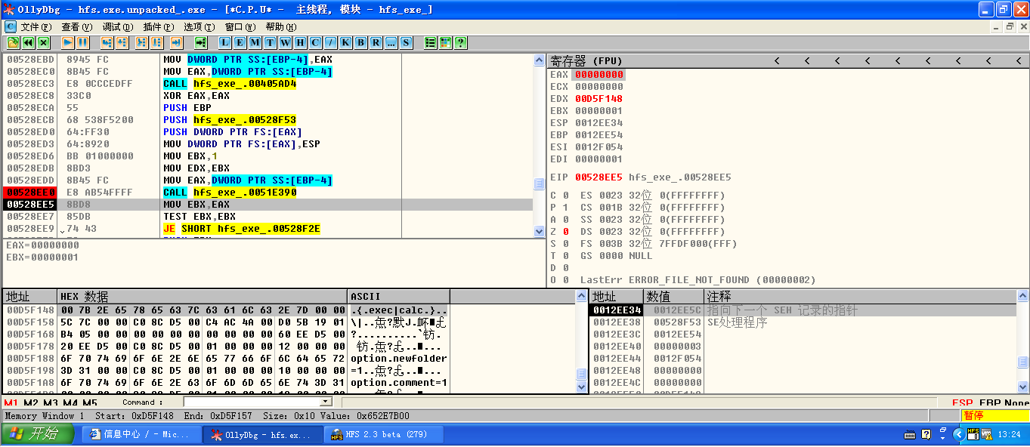Image resolution: width=1030 pixels, height=447 pixels.
Task: Open the Breakpoints B window button
Action: coord(360,42)
